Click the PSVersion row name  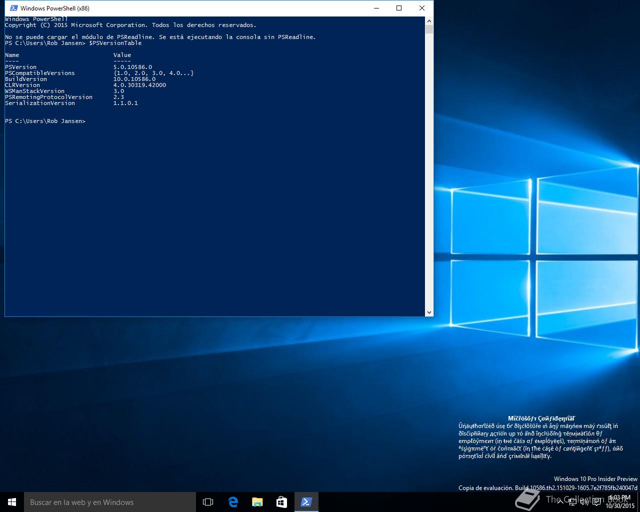point(20,67)
